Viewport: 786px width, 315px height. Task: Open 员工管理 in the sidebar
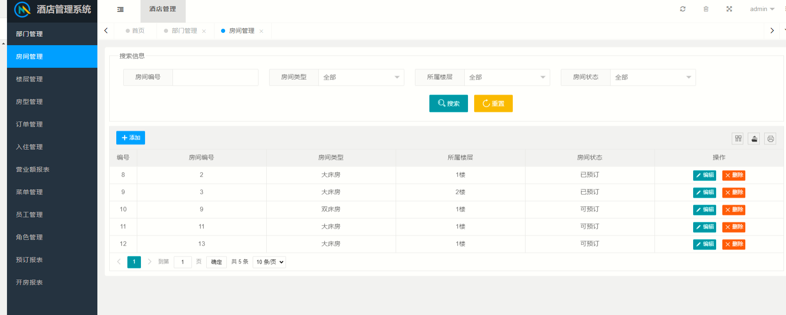coord(52,215)
